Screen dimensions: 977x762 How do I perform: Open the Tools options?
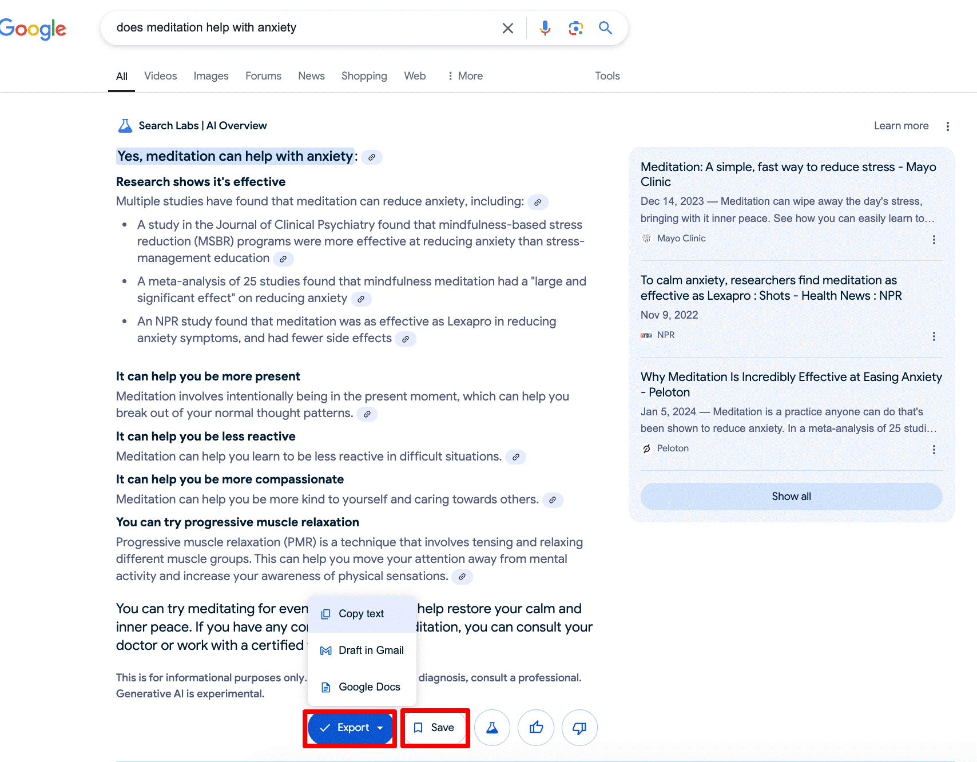pyautogui.click(x=607, y=76)
